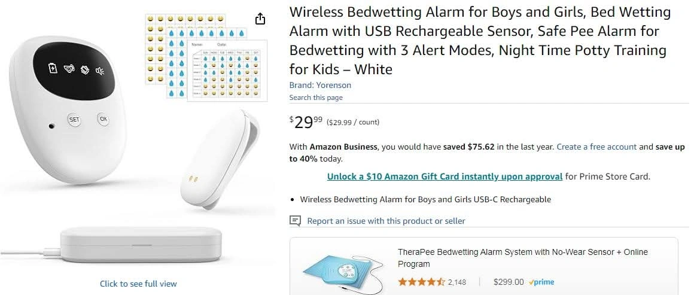Viewport: 694px width, 295px height.
Task: Report an issue with this product or seller
Action: pyautogui.click(x=386, y=221)
